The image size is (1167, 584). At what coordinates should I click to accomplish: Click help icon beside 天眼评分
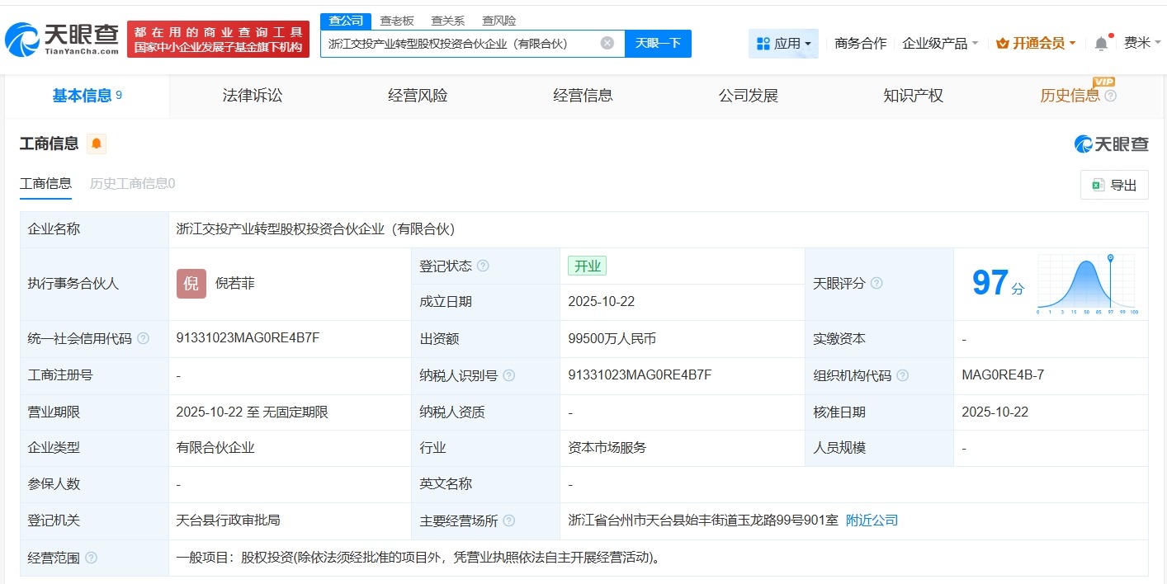click(x=876, y=283)
